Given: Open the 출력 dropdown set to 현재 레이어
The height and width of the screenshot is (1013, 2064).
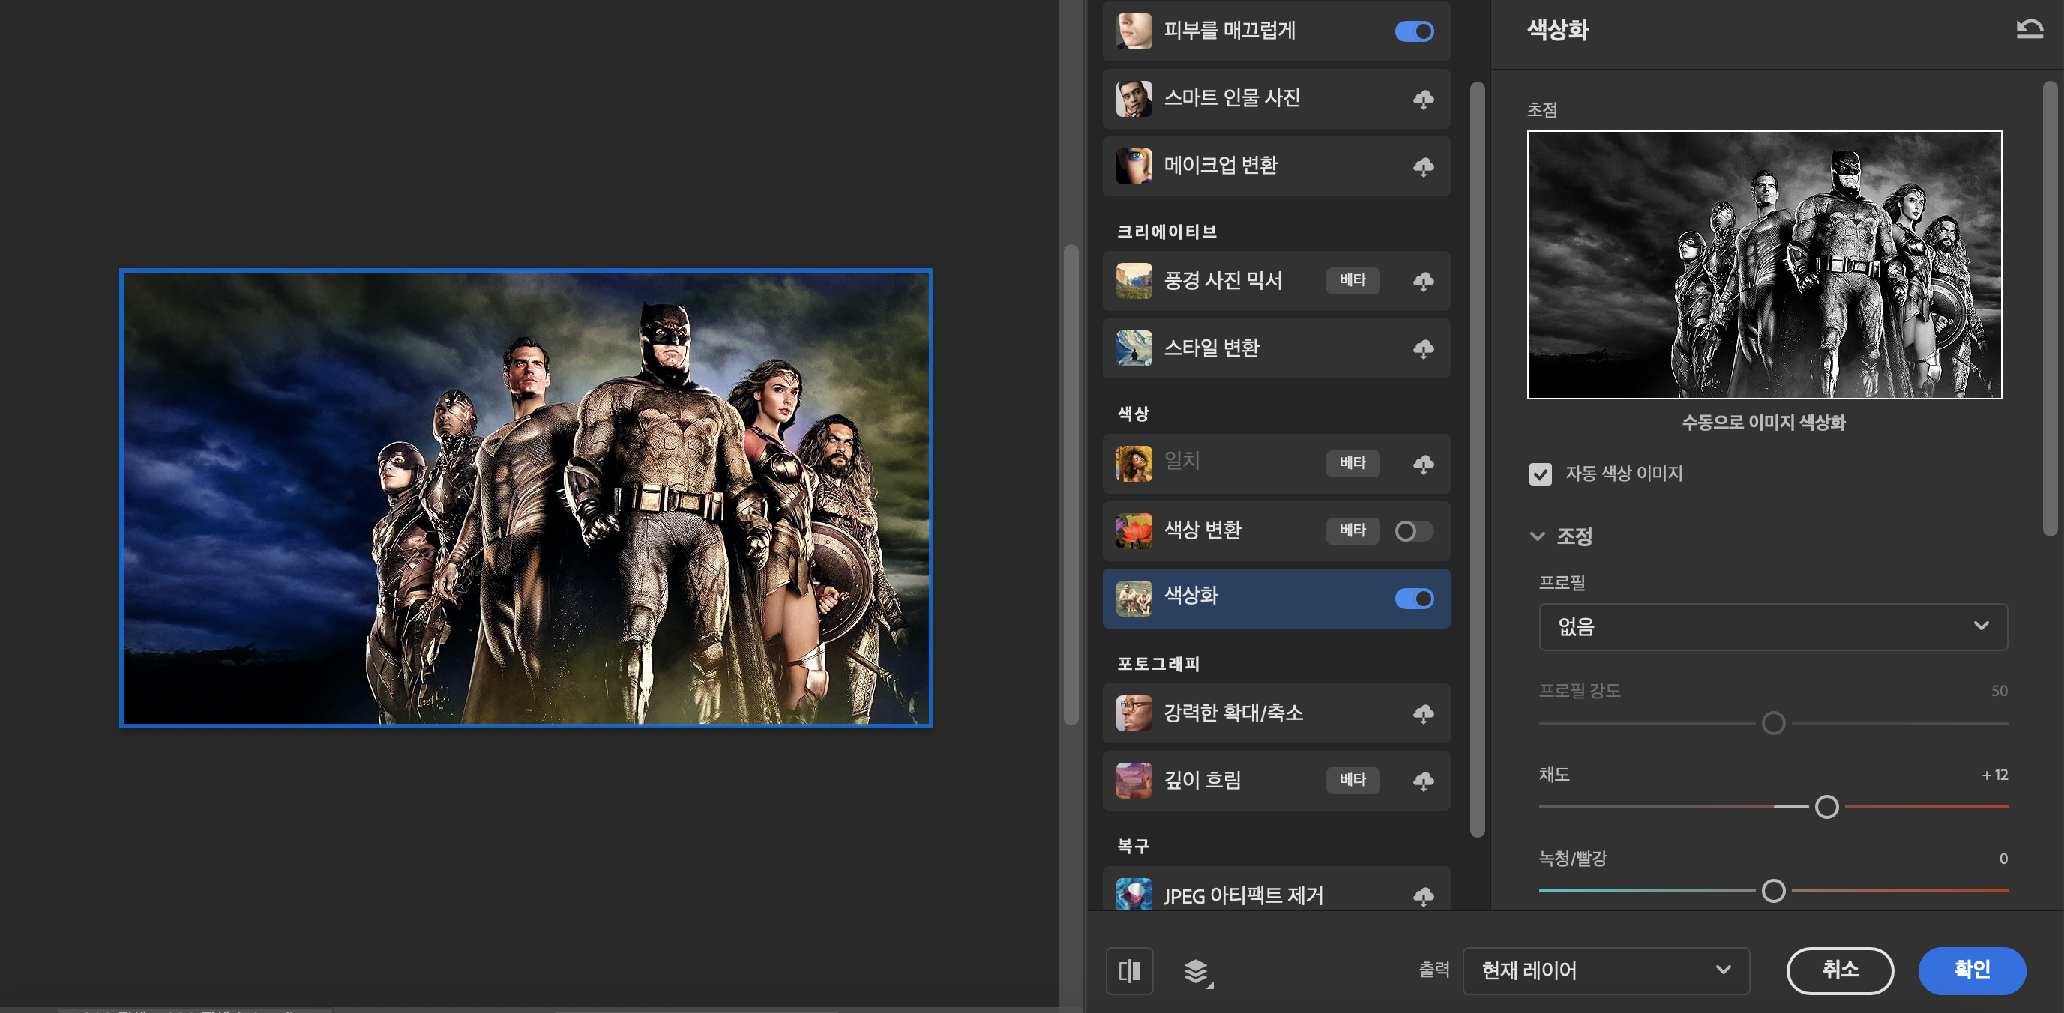Looking at the screenshot, I should 1605,970.
